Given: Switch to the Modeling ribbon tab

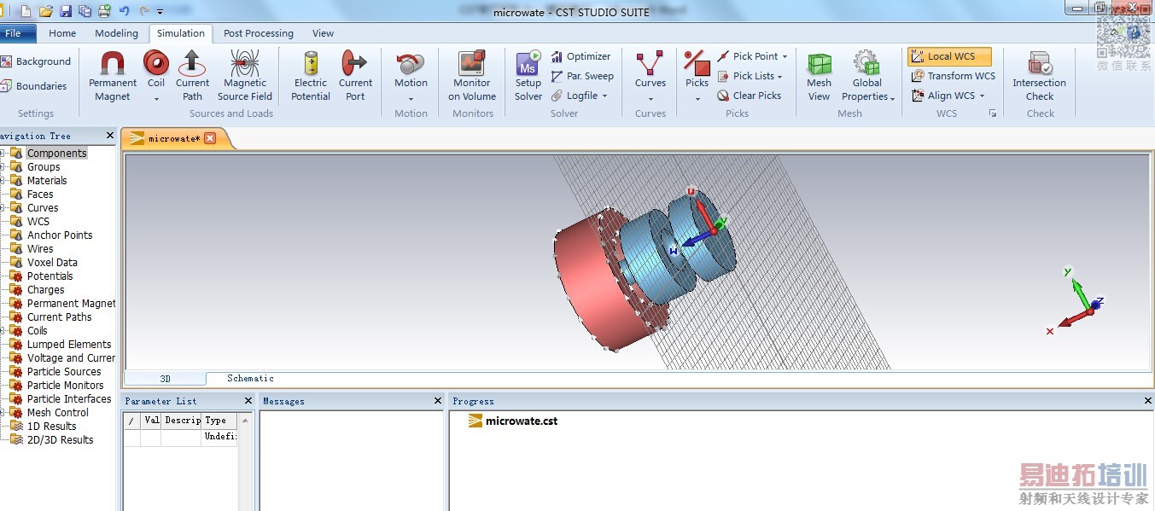Looking at the screenshot, I should coord(116,33).
